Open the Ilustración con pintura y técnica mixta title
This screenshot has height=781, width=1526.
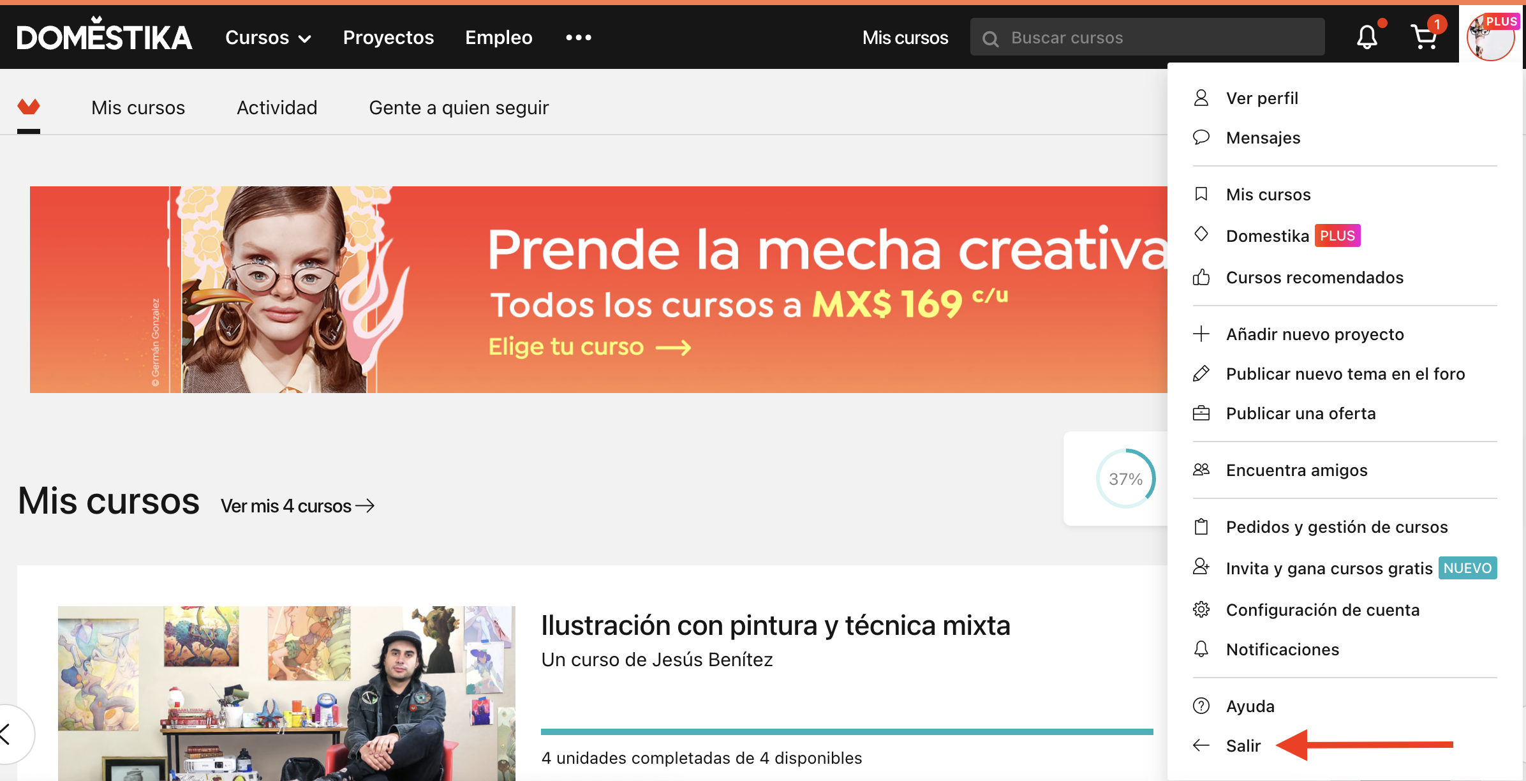tap(776, 625)
